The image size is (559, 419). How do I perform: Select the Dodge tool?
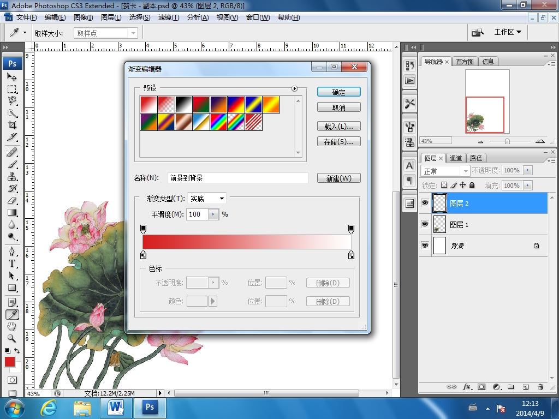point(12,237)
